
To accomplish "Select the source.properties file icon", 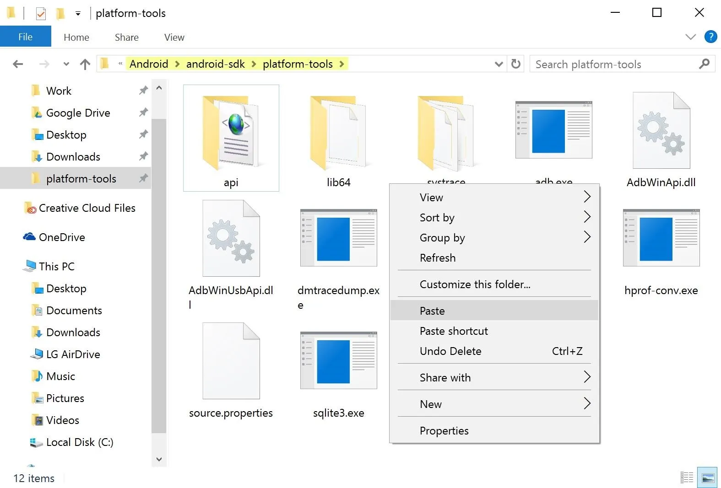I will [x=231, y=360].
